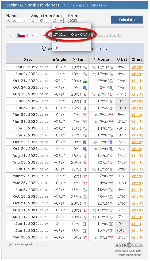Click the Aries sign in the Mar 22, 2025 Sun cell
This screenshot has width=150, height=261.
[x=85, y=115]
